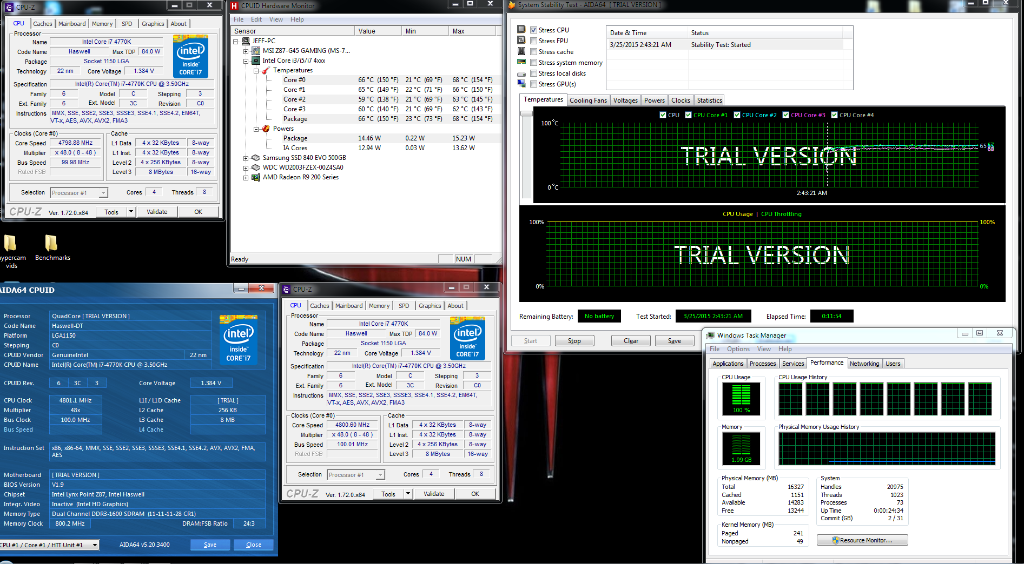Click the monitor icon beside Stress GPU(s)
The width and height of the screenshot is (1024, 564).
click(521, 83)
